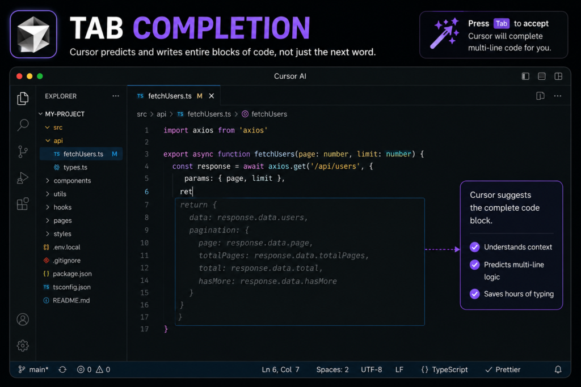
Task: Collapse the src folder chevron
Action: point(48,127)
